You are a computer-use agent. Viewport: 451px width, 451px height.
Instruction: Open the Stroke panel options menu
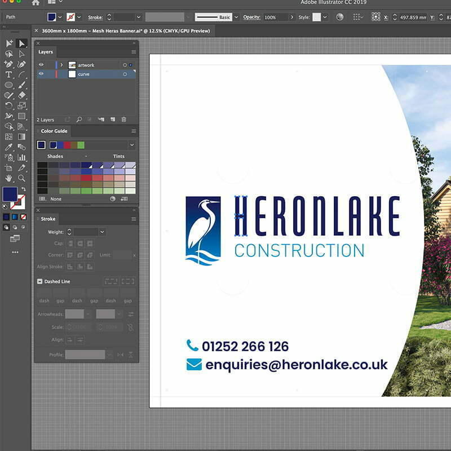134,219
